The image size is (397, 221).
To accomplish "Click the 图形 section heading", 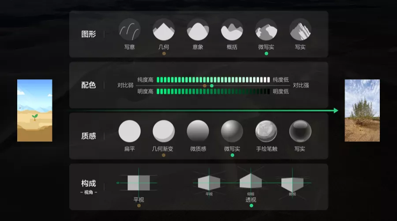I will coord(89,34).
